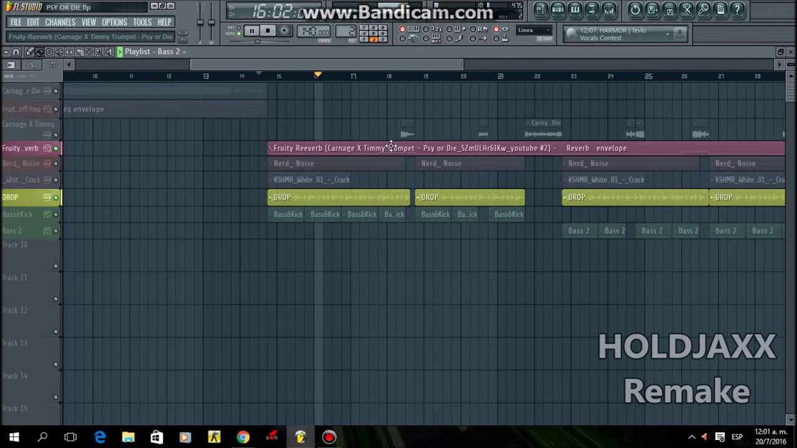Click the tempo display 140.000
This screenshot has width=797, height=448.
pyautogui.click(x=314, y=31)
